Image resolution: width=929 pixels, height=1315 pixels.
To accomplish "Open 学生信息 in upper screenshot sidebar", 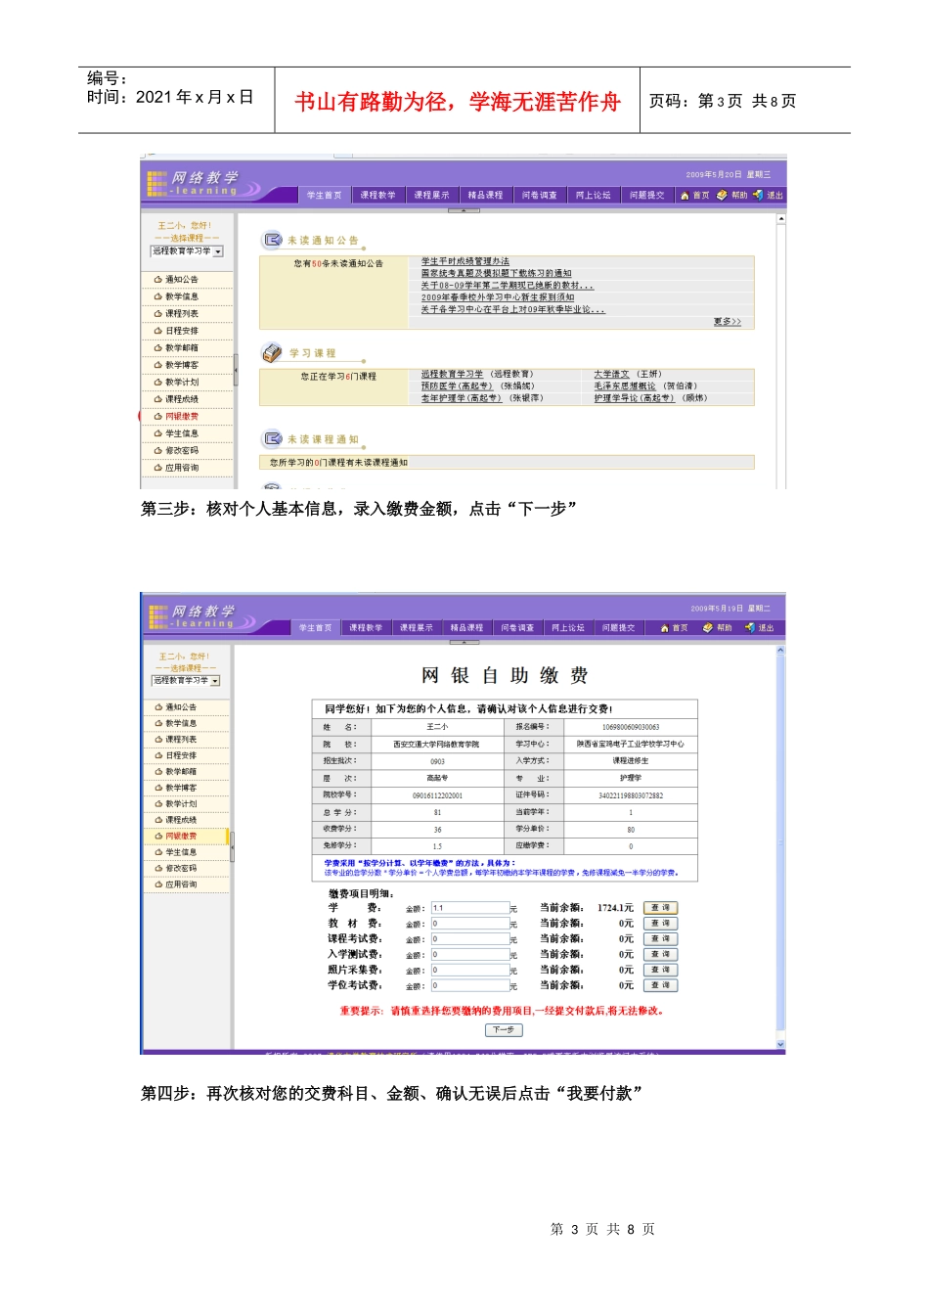I will (181, 433).
